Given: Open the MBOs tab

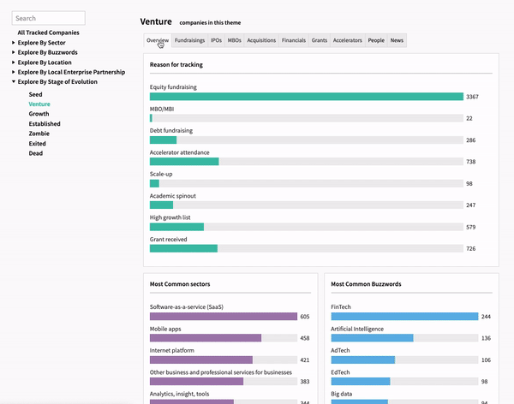Looking at the screenshot, I should tap(235, 40).
